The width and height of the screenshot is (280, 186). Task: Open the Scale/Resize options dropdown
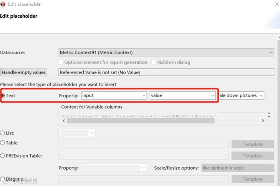click(238, 168)
